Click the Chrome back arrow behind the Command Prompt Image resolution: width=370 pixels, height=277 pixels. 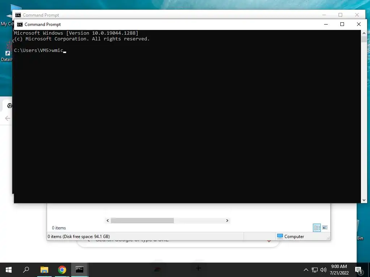[x=8, y=118]
